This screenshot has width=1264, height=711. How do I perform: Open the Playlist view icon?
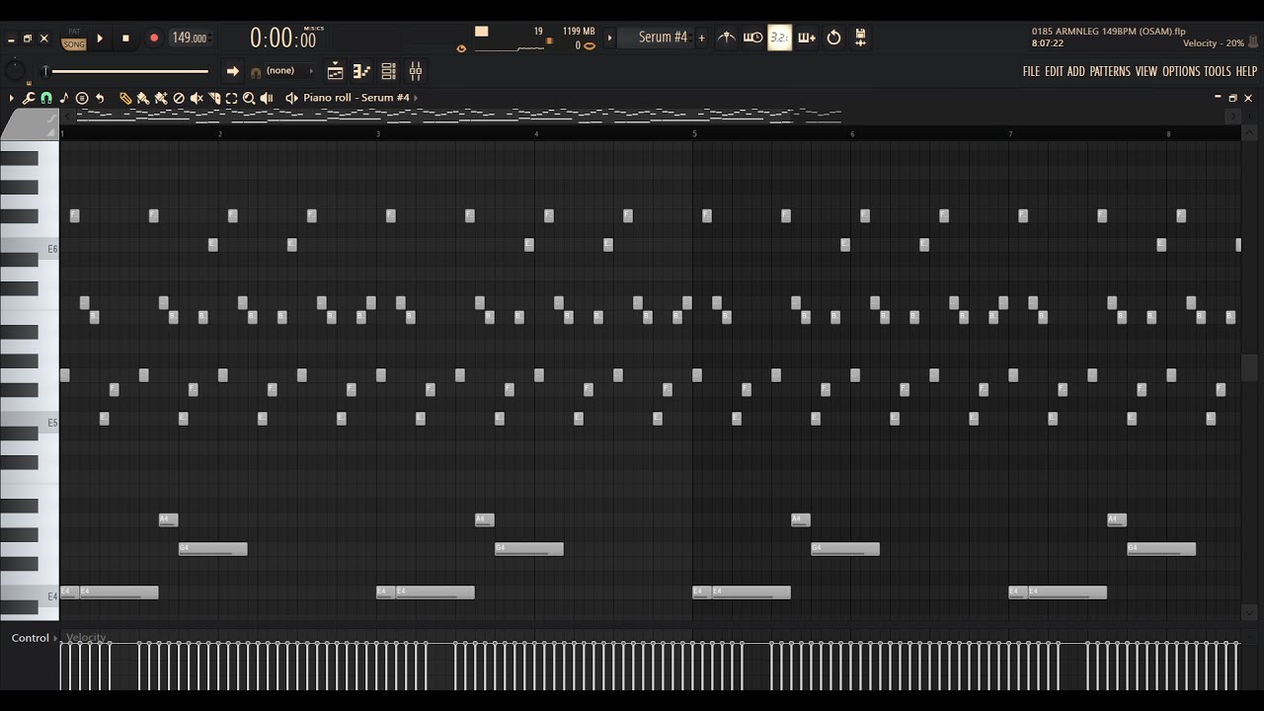(335, 71)
